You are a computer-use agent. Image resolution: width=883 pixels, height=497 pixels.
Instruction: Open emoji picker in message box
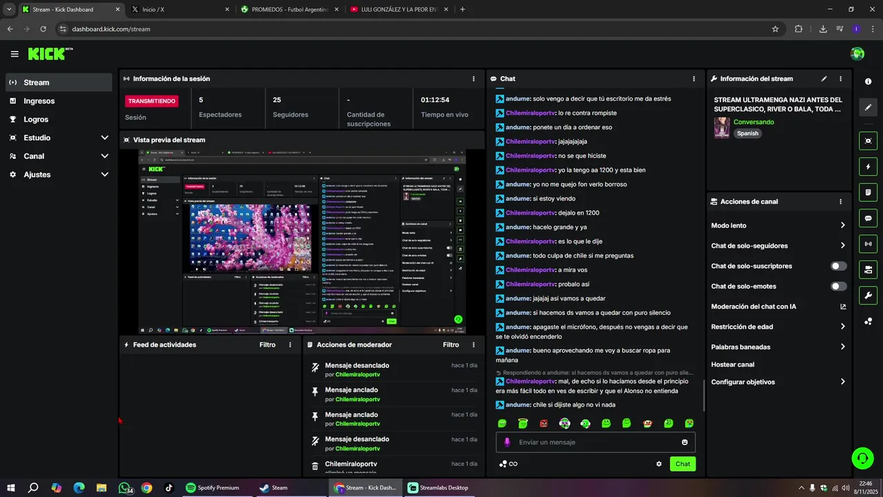point(685,442)
